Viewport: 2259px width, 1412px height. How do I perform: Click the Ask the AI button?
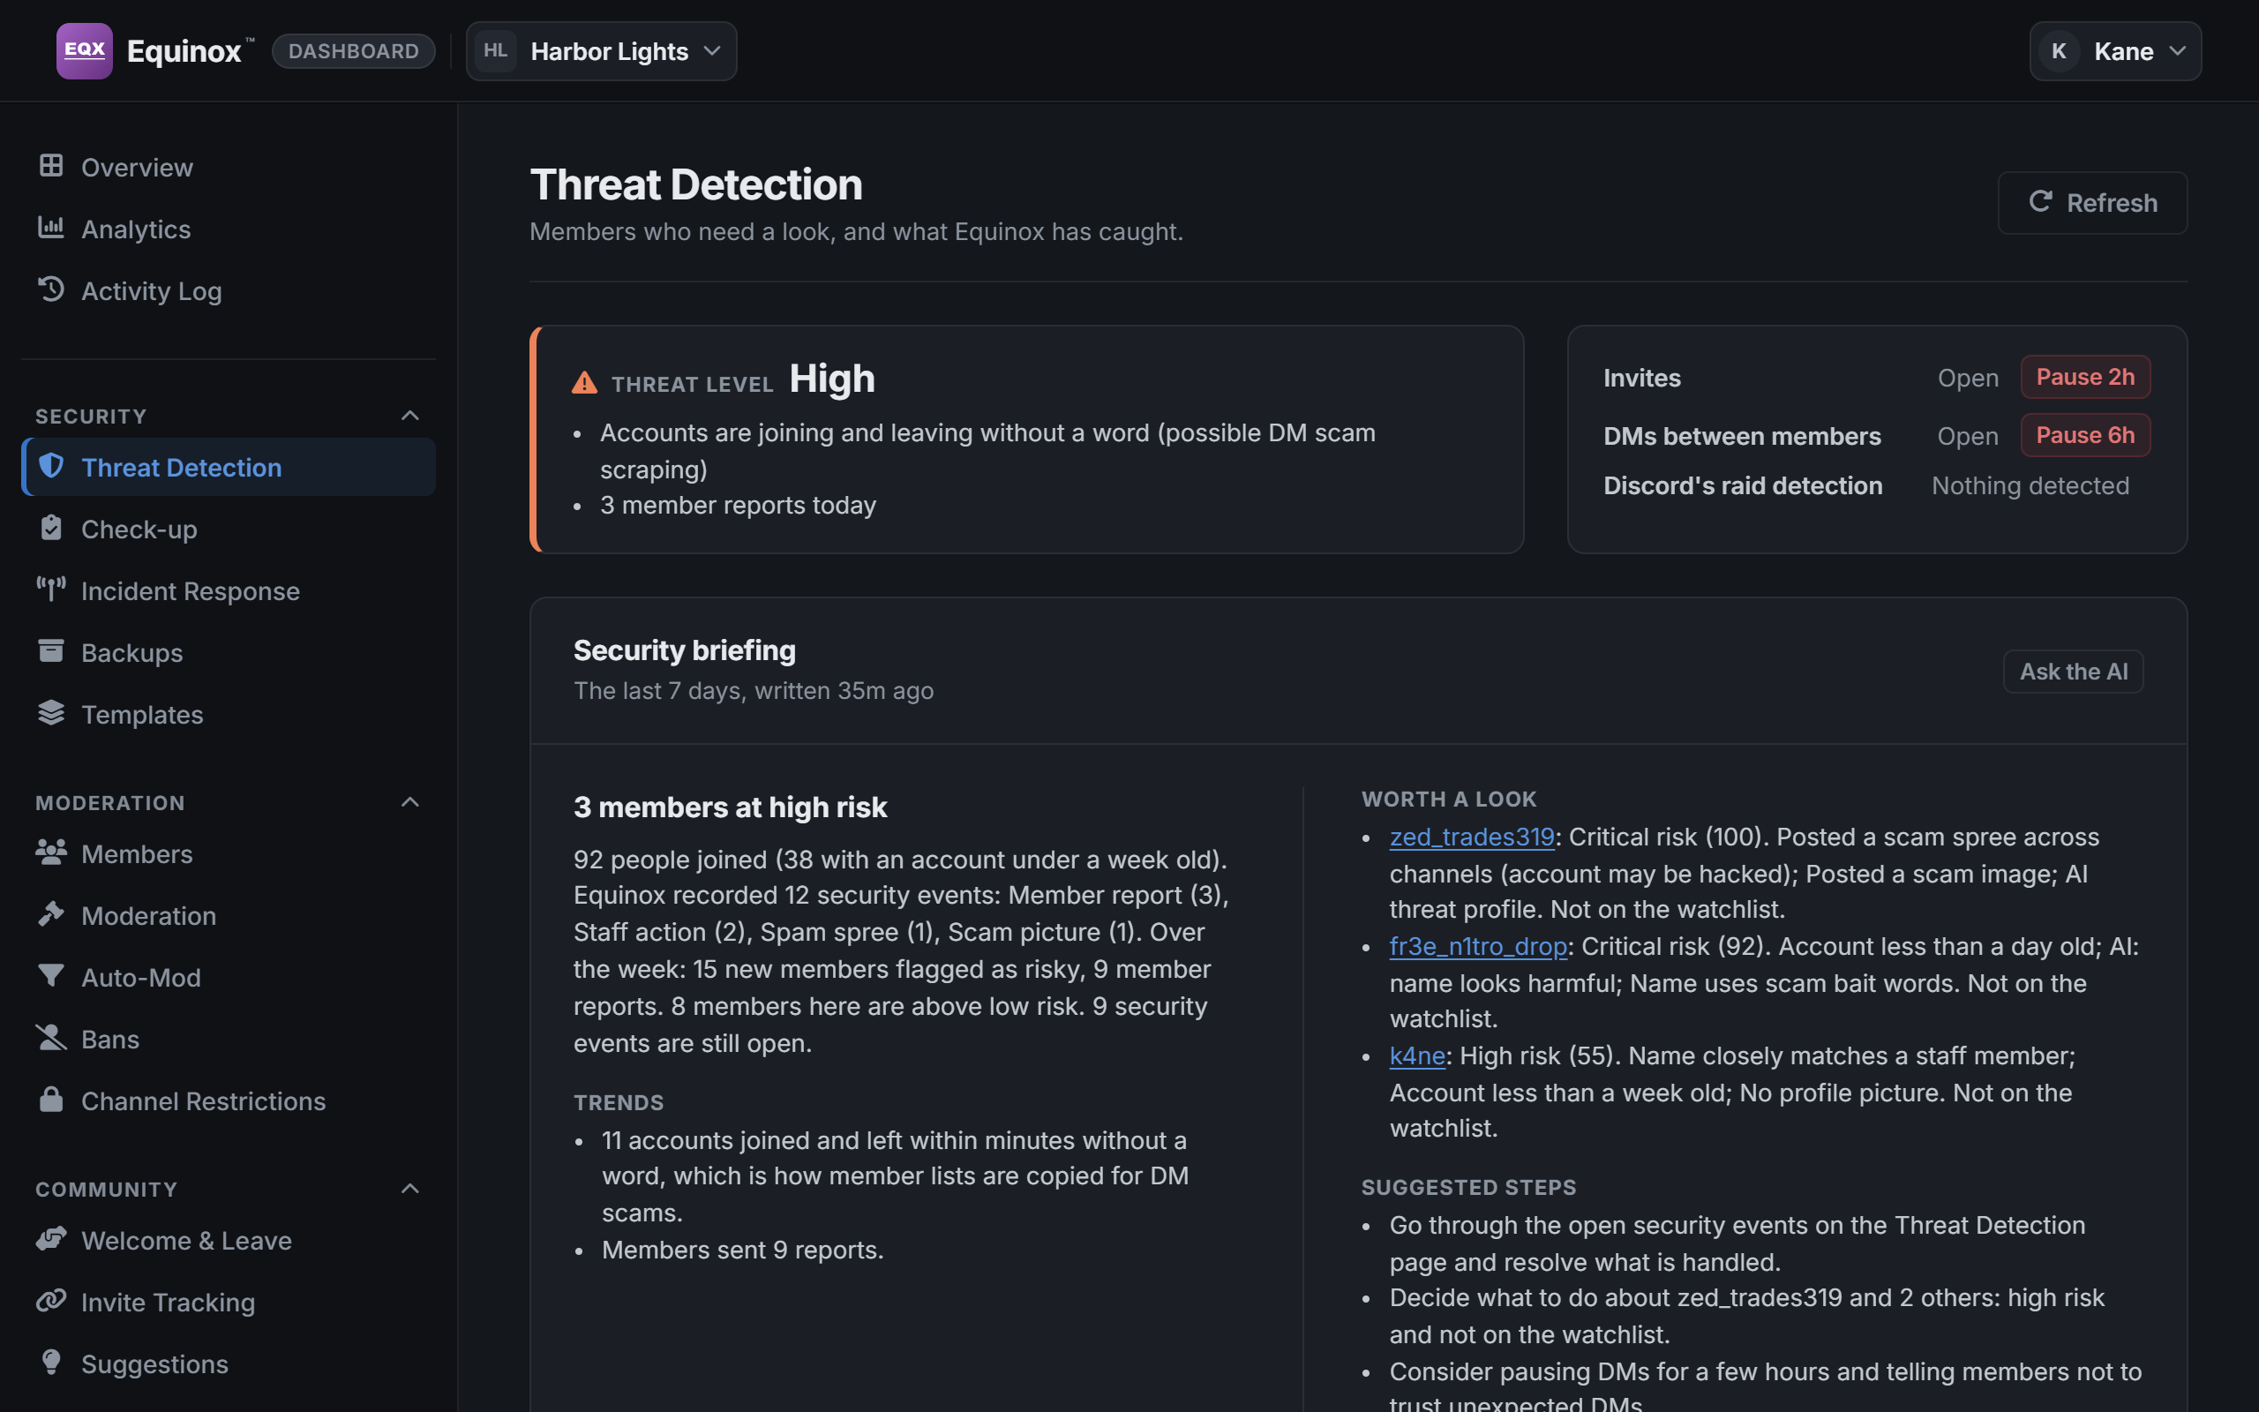tap(2073, 672)
